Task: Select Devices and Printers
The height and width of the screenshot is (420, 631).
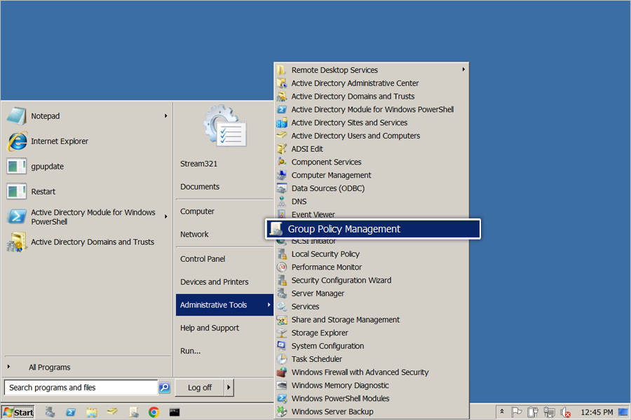Action: point(214,281)
